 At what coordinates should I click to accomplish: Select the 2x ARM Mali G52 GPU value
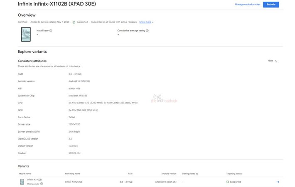[x=83, y=110]
